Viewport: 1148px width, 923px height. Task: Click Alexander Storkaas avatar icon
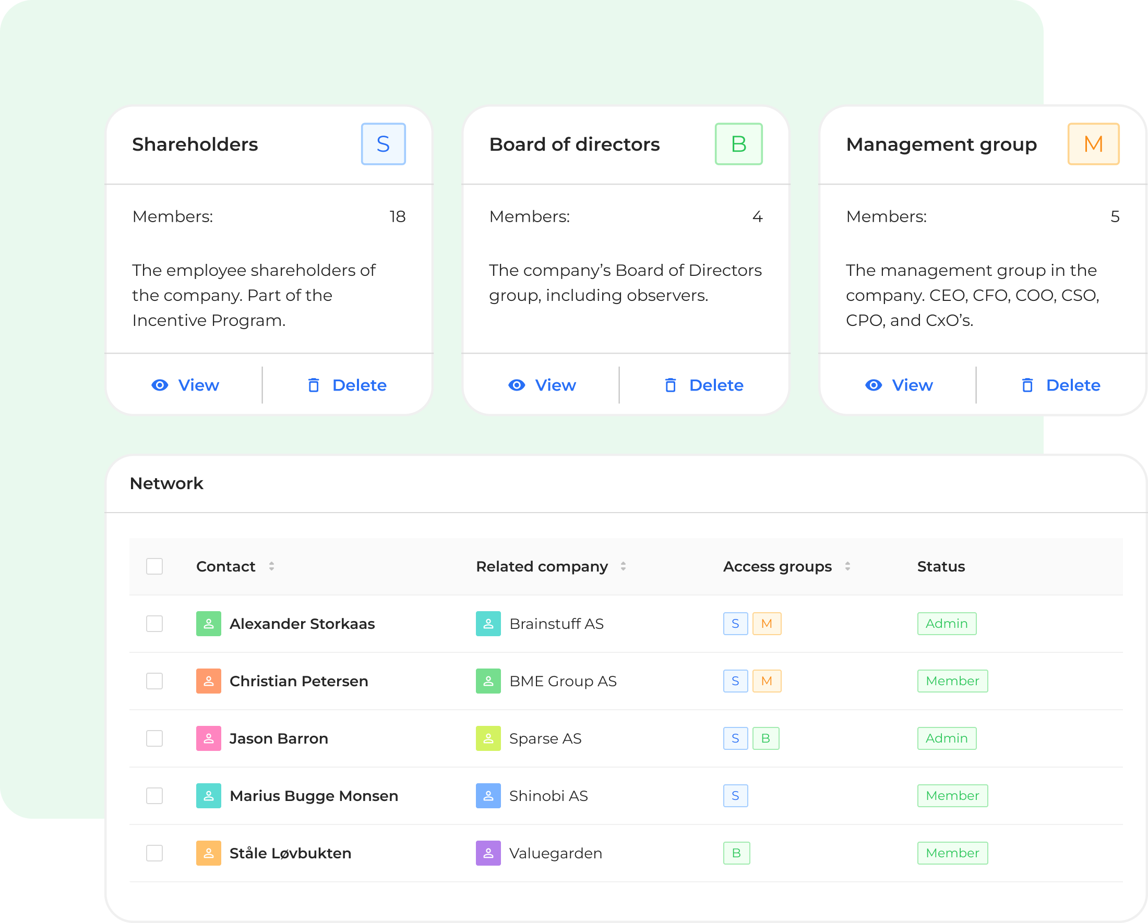tap(208, 624)
